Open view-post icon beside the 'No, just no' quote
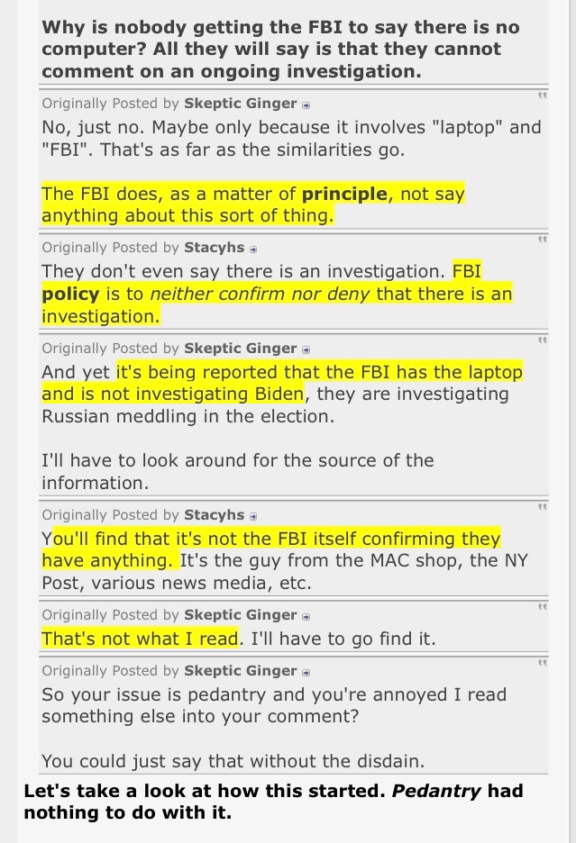Image resolution: width=576 pixels, height=843 pixels. pos(306,104)
